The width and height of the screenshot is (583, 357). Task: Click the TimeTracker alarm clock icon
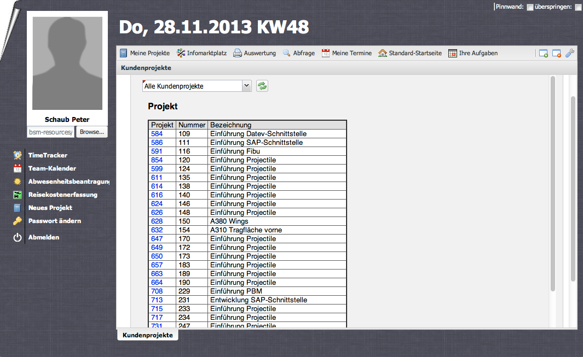pyautogui.click(x=18, y=155)
